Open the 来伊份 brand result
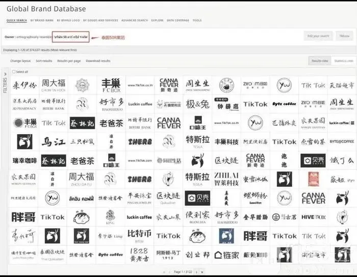 click(24, 85)
